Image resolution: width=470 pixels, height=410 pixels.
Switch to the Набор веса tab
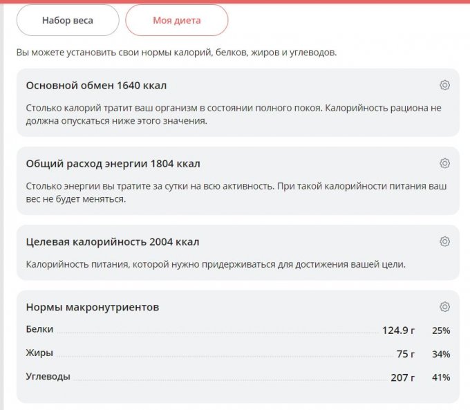click(x=67, y=20)
